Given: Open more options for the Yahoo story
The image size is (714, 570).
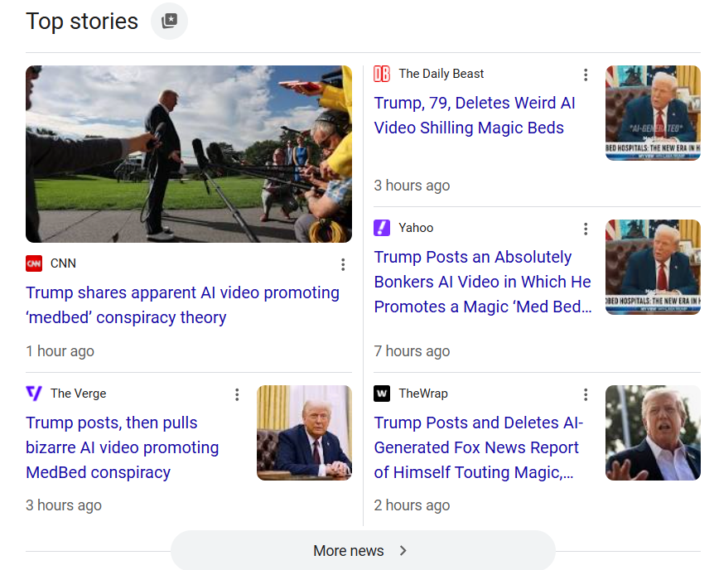Looking at the screenshot, I should (x=586, y=229).
